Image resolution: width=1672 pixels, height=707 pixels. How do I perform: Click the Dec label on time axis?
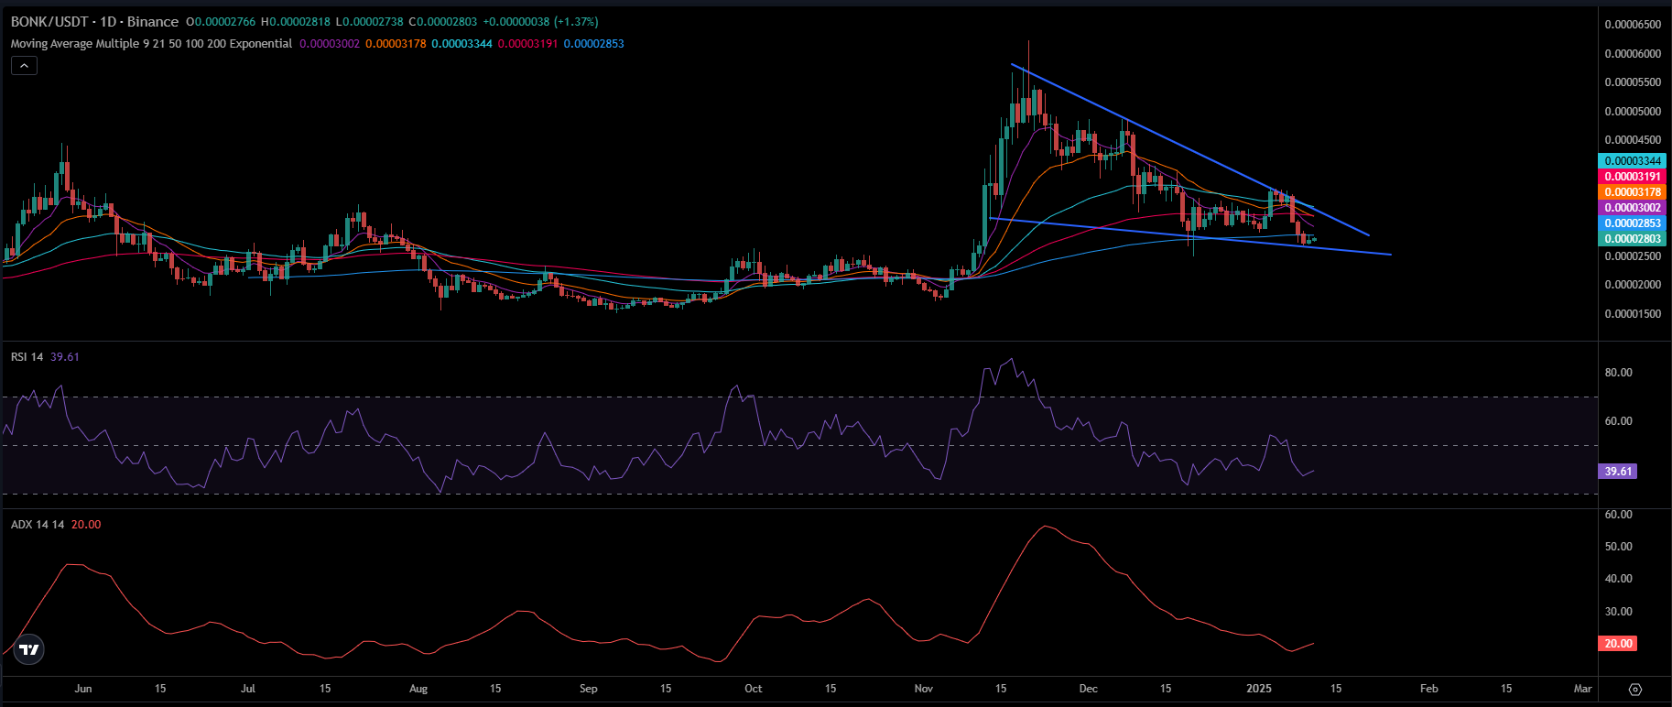tap(1089, 689)
